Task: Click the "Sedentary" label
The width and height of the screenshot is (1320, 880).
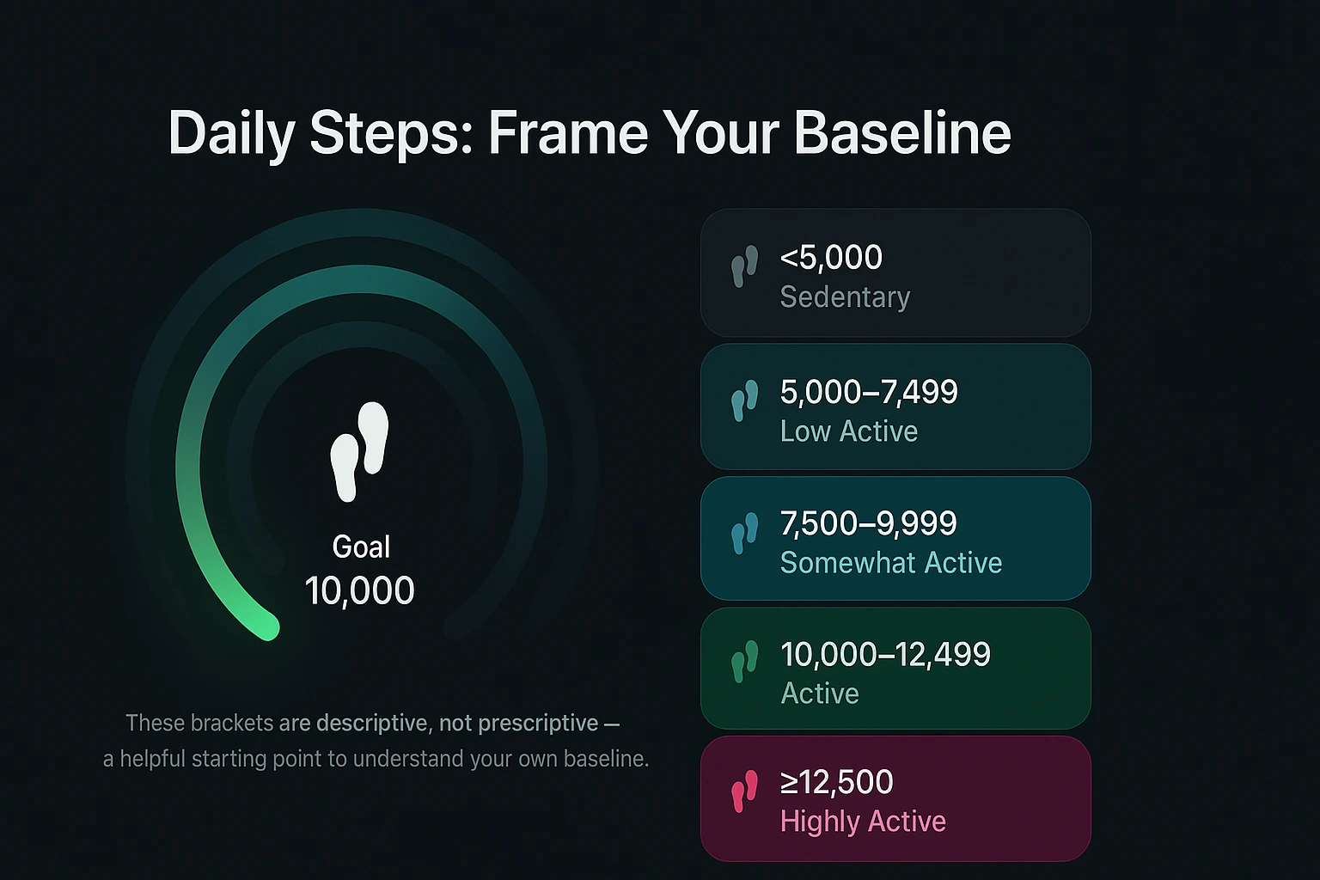Action: coord(845,297)
